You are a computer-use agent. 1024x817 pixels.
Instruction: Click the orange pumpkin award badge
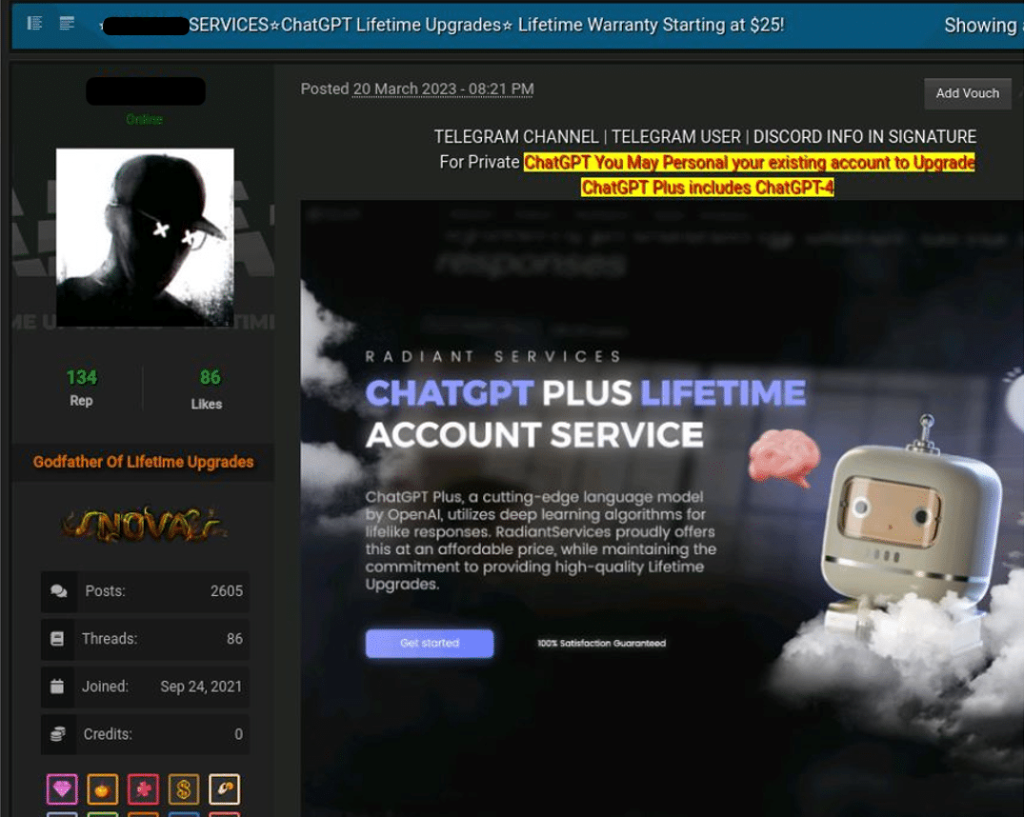click(103, 789)
